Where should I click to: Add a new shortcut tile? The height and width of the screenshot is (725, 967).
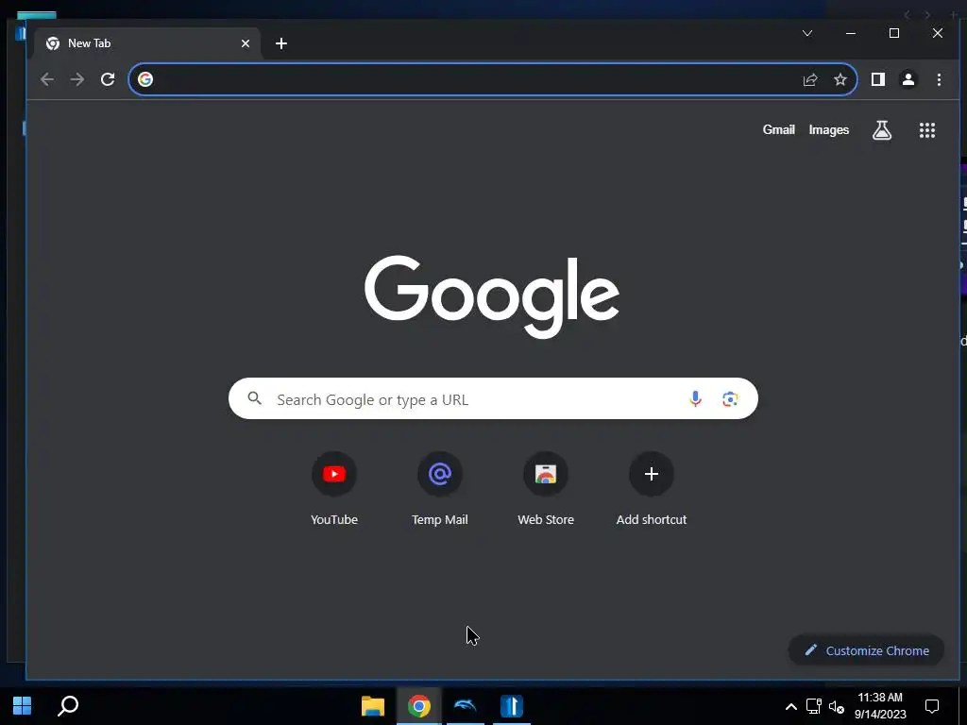click(652, 490)
